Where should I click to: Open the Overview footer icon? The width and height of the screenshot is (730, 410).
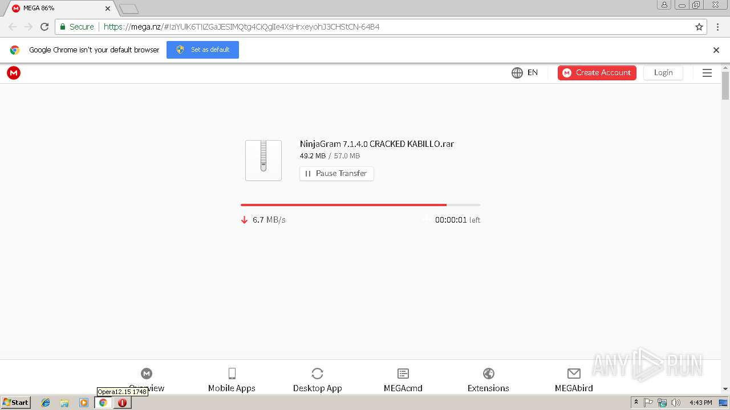click(x=147, y=374)
